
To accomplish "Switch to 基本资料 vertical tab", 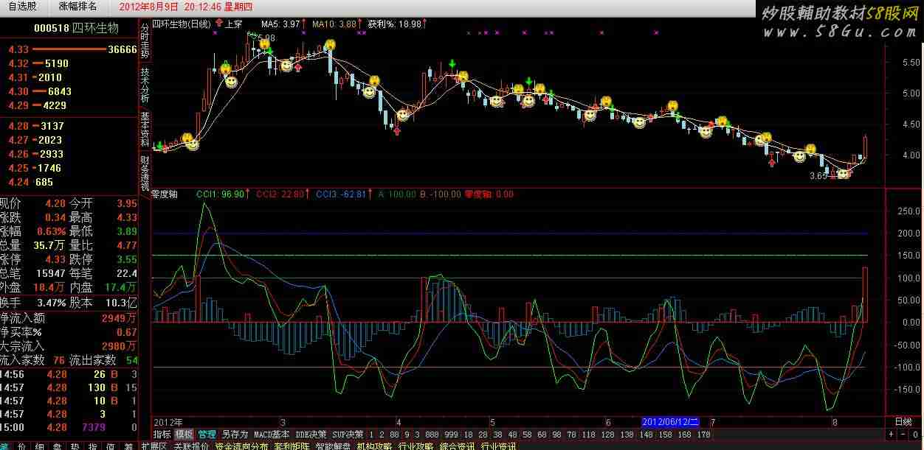I will 145,130.
